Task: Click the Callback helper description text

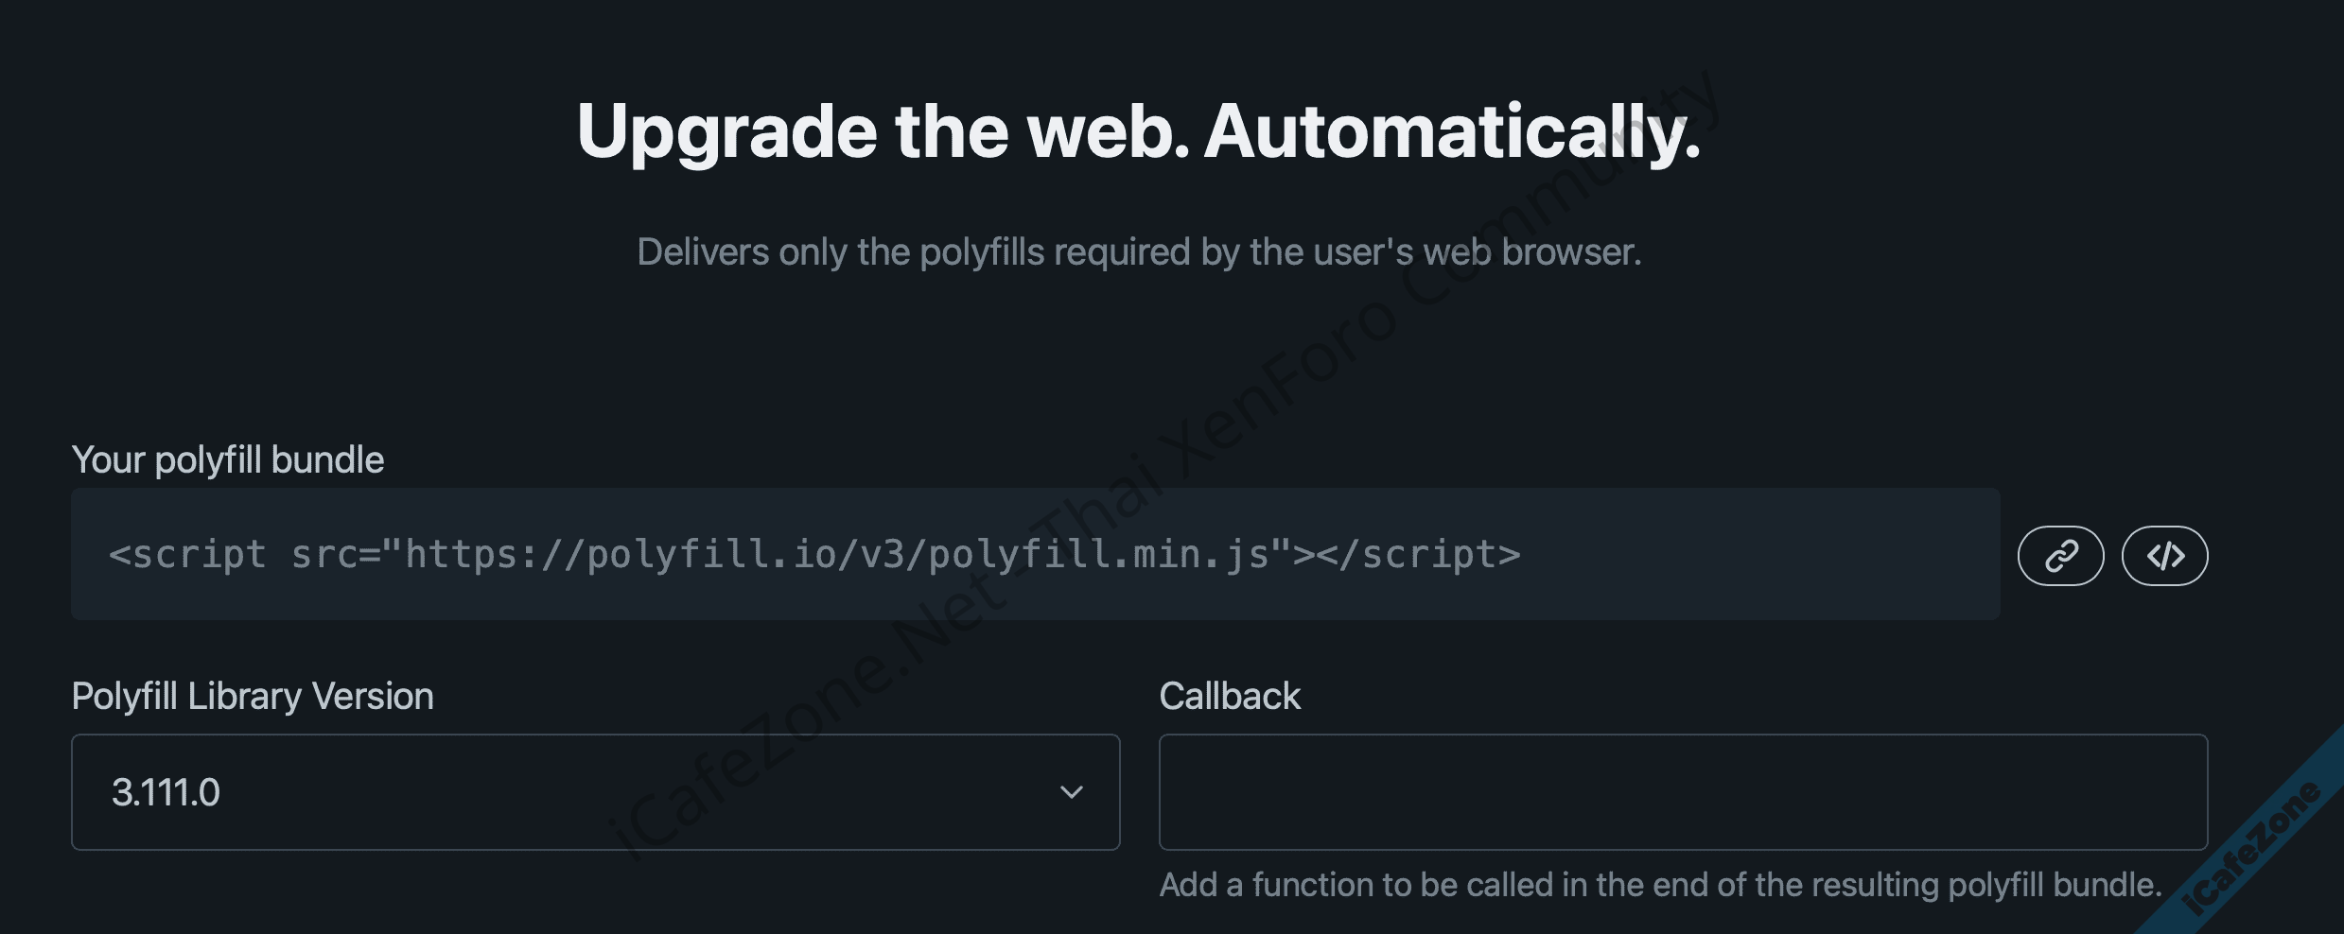Action: click(x=1660, y=885)
